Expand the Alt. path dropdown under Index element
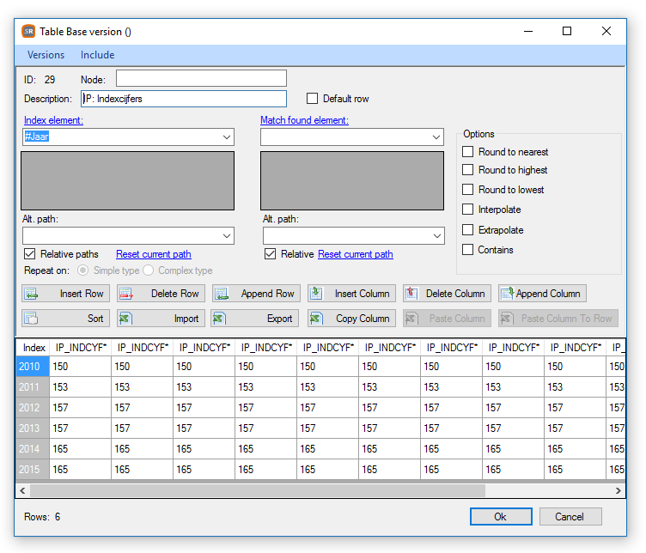 (x=227, y=236)
